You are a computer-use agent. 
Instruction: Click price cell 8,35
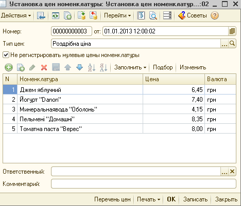click(174, 119)
